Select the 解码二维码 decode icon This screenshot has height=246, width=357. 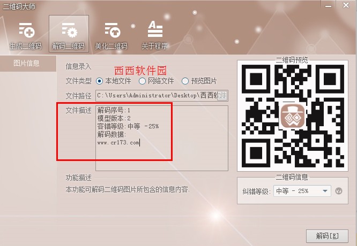[70, 30]
